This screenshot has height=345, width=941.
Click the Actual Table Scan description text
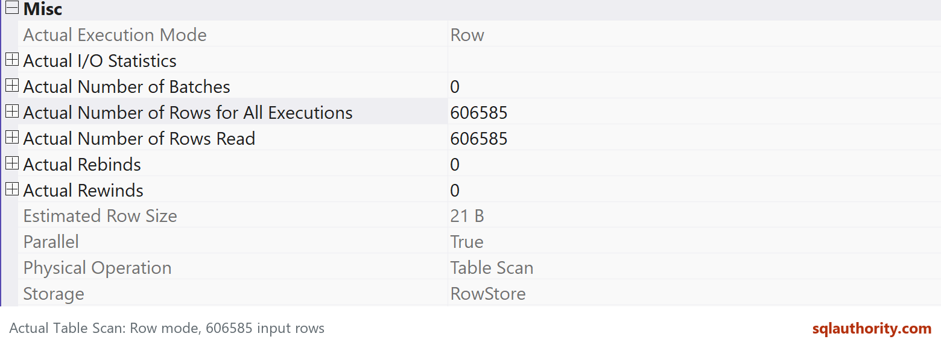coord(167,328)
